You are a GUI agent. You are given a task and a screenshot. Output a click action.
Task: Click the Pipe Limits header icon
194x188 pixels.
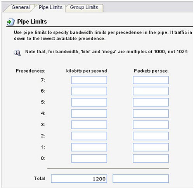coord(10,22)
